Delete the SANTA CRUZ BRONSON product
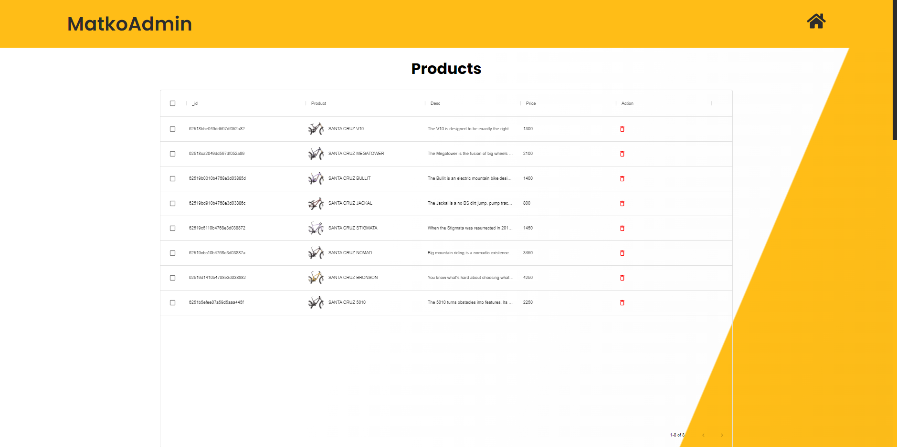Image resolution: width=897 pixels, height=447 pixels. [622, 278]
